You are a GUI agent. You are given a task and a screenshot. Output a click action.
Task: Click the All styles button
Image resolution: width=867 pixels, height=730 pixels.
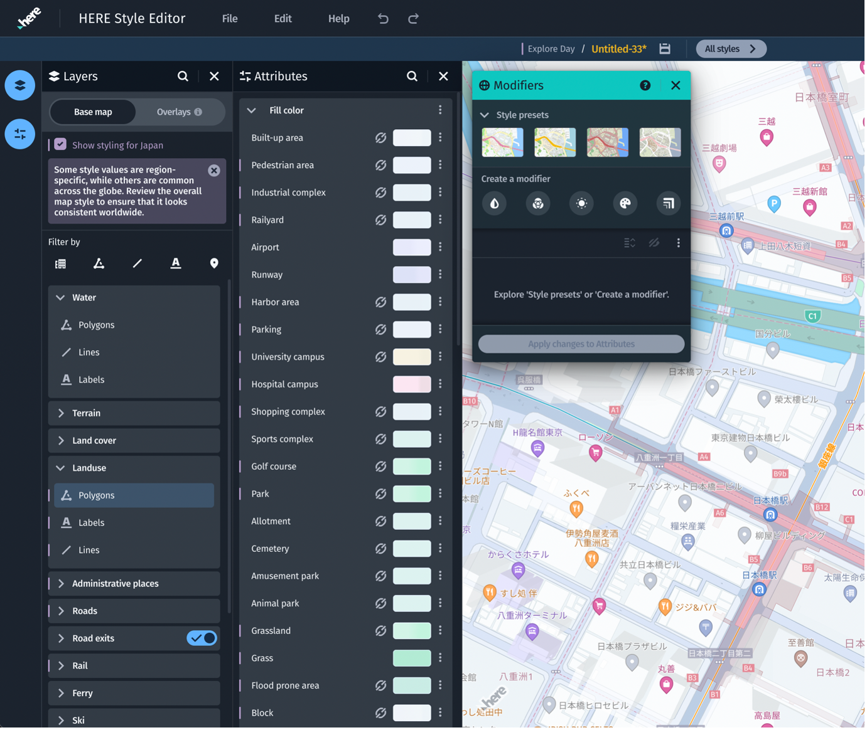[731, 49]
